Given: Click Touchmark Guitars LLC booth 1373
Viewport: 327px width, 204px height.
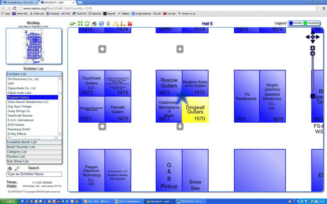Looking at the screenshot, I should point(91,83).
